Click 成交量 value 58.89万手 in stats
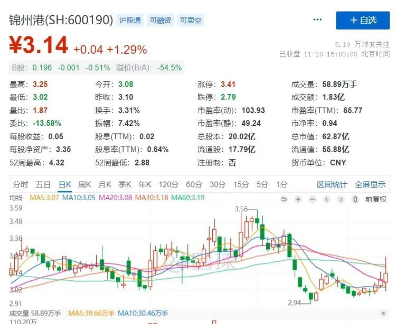Image resolution: width=396 pixels, height=324 pixels. click(340, 84)
